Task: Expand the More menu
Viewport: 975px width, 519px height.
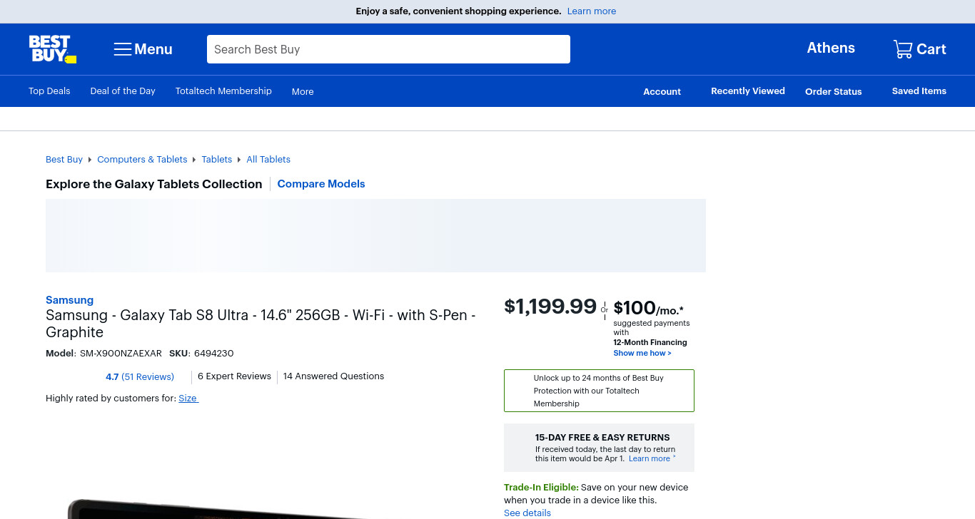Action: [x=303, y=91]
